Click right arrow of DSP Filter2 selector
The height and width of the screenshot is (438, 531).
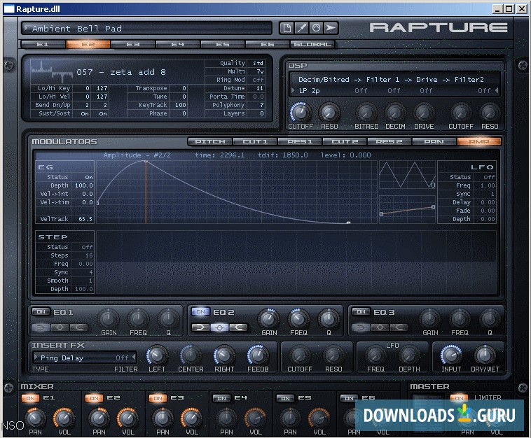click(497, 90)
